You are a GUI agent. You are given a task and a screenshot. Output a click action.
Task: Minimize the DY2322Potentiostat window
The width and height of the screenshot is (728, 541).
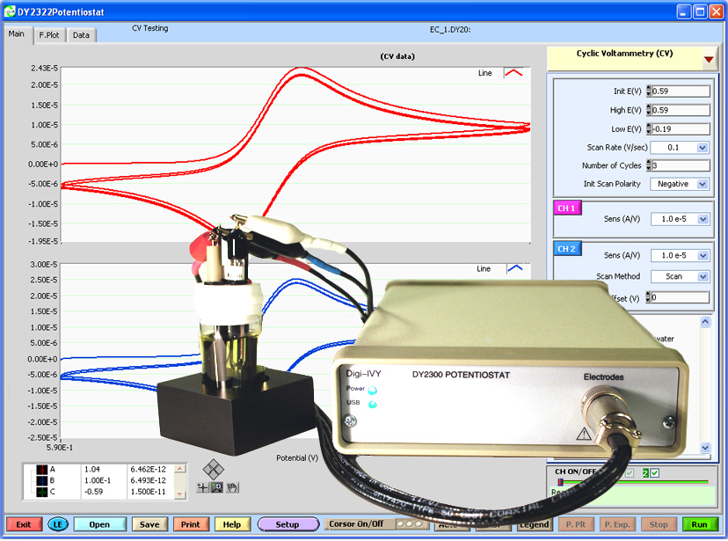point(684,11)
